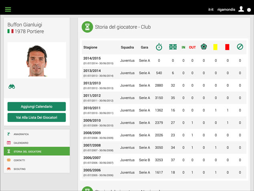
Task: Select the 2014/2015 season row
Action: point(164,61)
